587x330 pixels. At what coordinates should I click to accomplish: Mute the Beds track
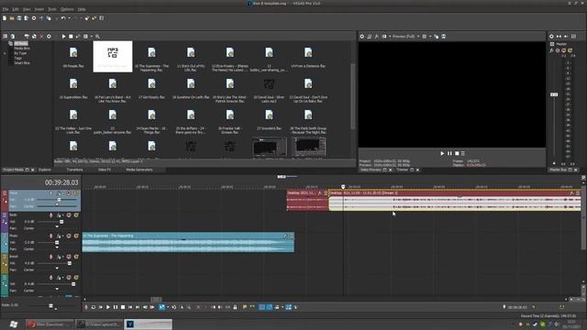click(x=69, y=215)
